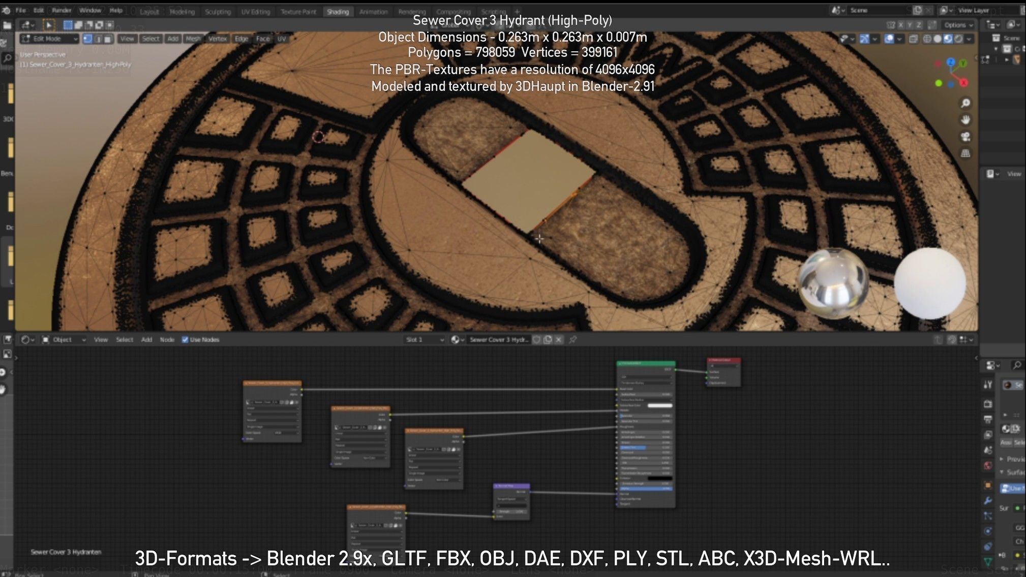Open the overlays options dropdown arrow
The image size is (1026, 577).
(899, 39)
